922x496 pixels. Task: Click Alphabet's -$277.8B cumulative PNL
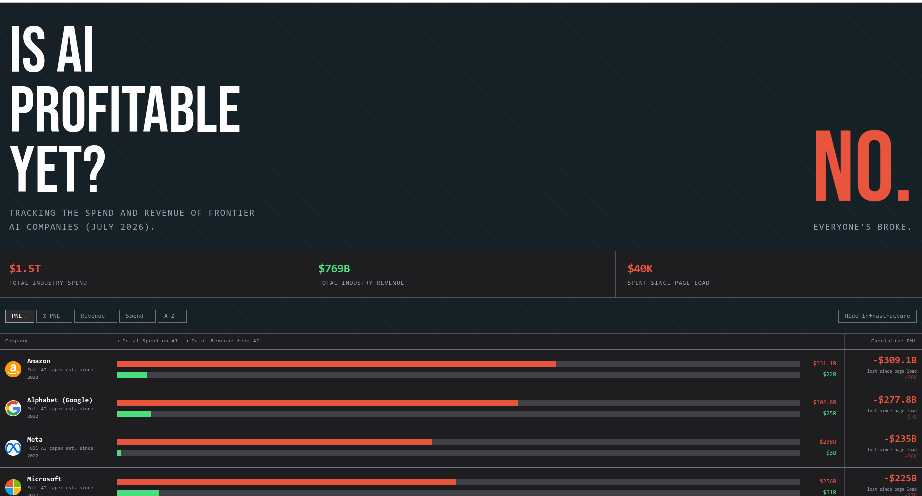895,400
